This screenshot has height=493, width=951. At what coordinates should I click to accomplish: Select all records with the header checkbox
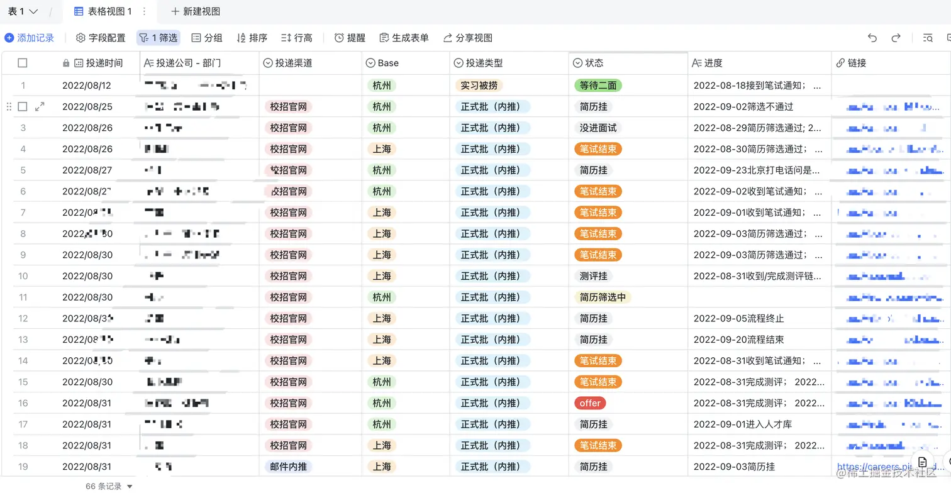(x=23, y=62)
